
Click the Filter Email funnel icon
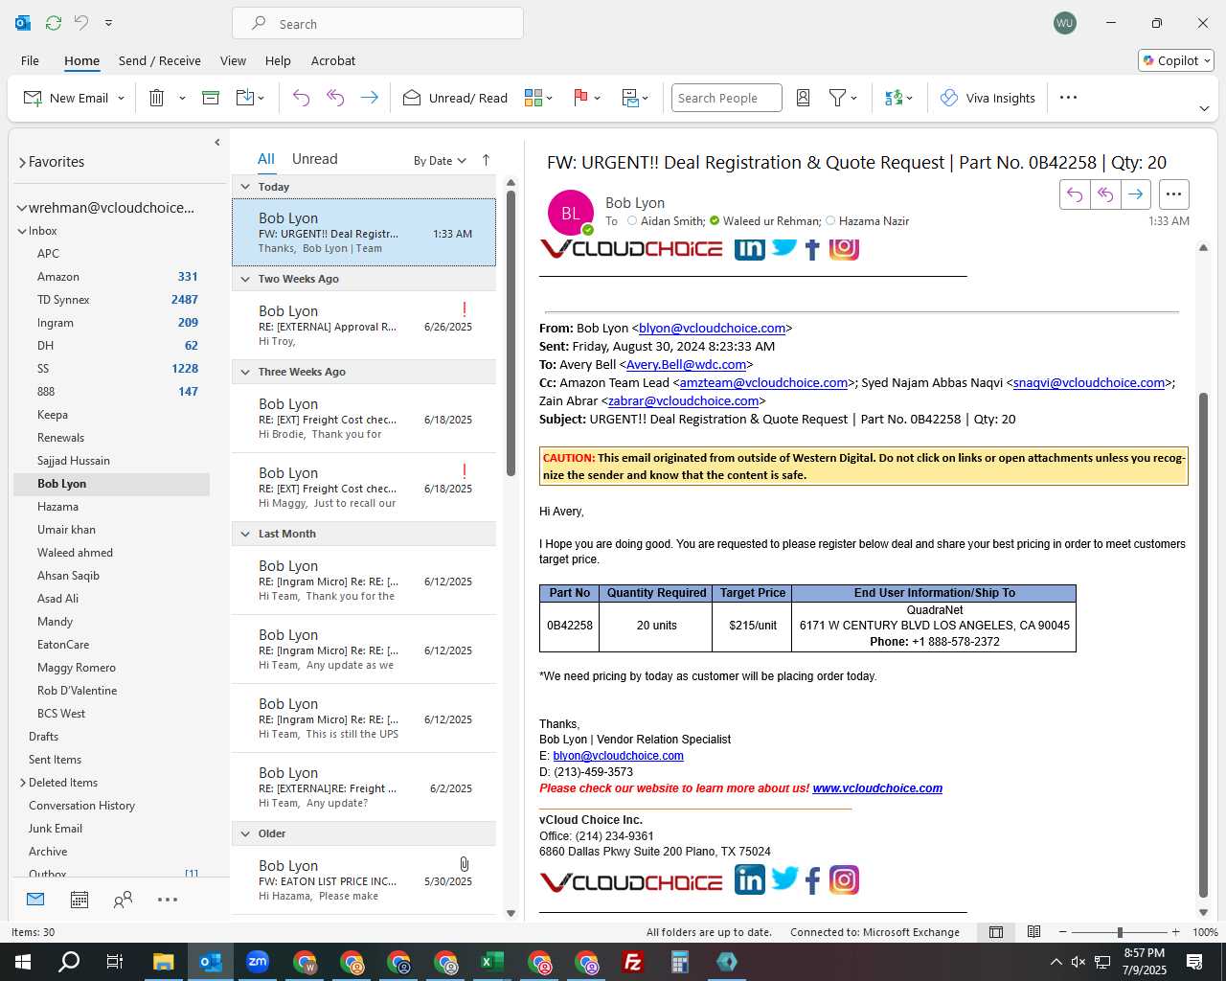point(837,98)
